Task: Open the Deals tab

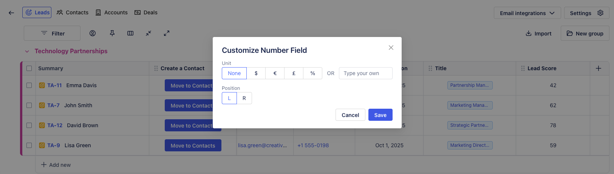Action: pyautogui.click(x=146, y=12)
